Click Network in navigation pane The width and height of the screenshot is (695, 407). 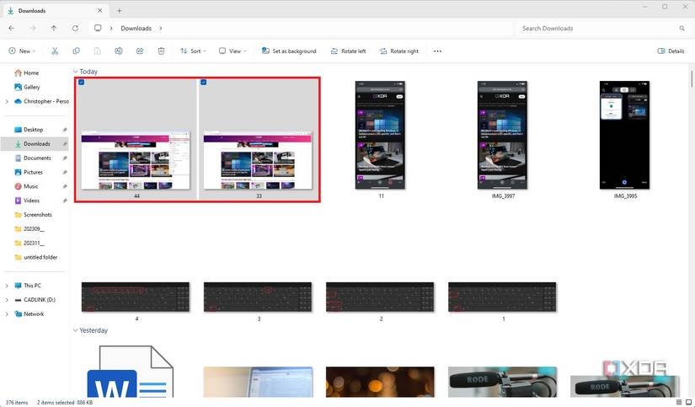click(x=35, y=314)
